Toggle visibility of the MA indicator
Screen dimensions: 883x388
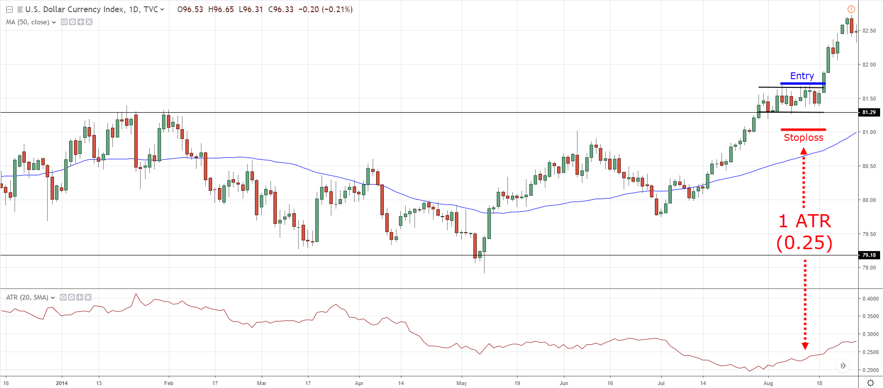tap(64, 22)
